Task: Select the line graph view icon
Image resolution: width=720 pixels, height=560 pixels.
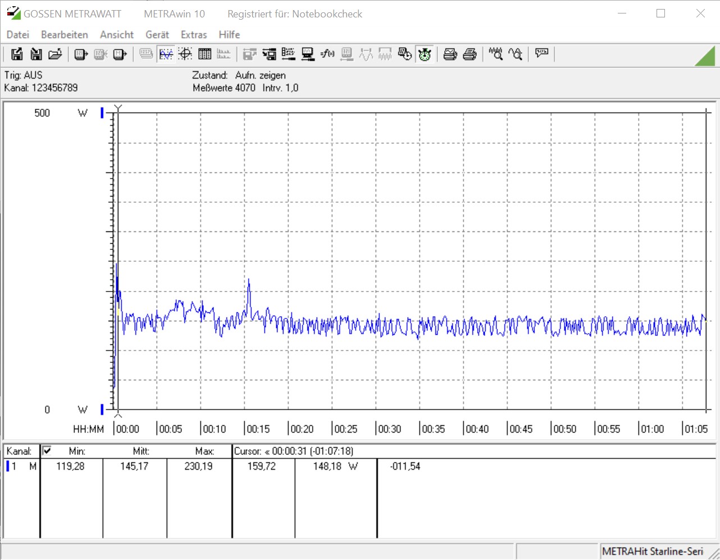Action: (x=166, y=54)
